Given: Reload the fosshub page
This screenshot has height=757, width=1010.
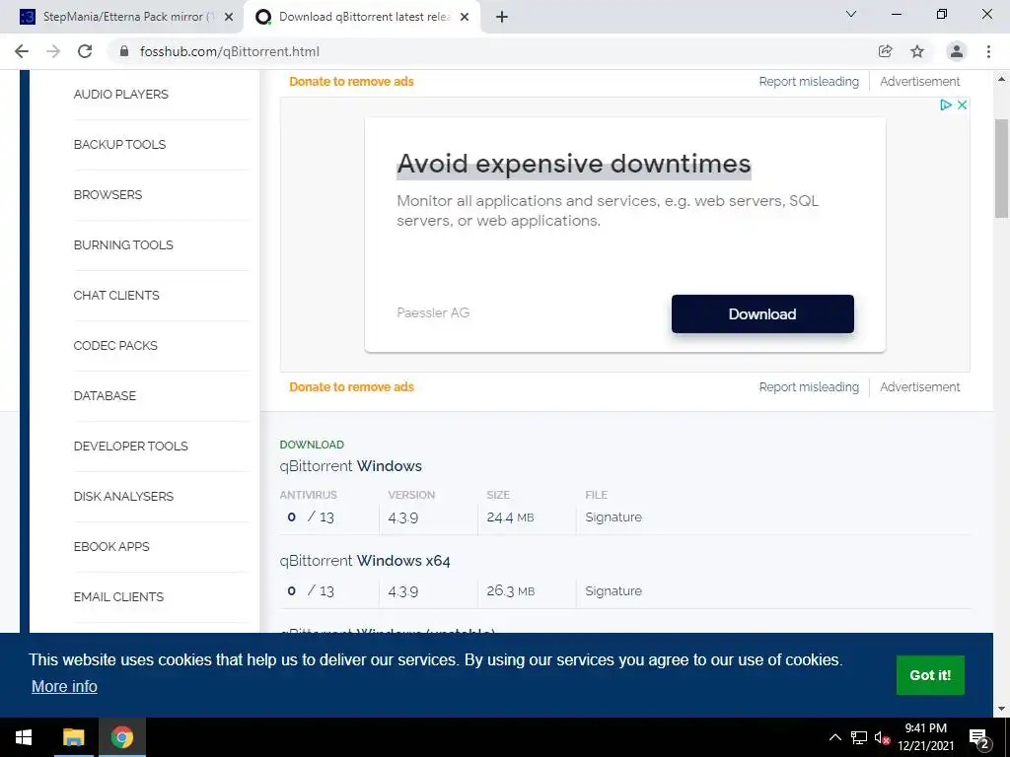Looking at the screenshot, I should [x=85, y=51].
